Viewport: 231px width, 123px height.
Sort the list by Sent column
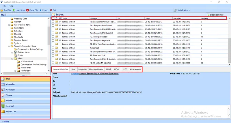[x=159, y=18]
